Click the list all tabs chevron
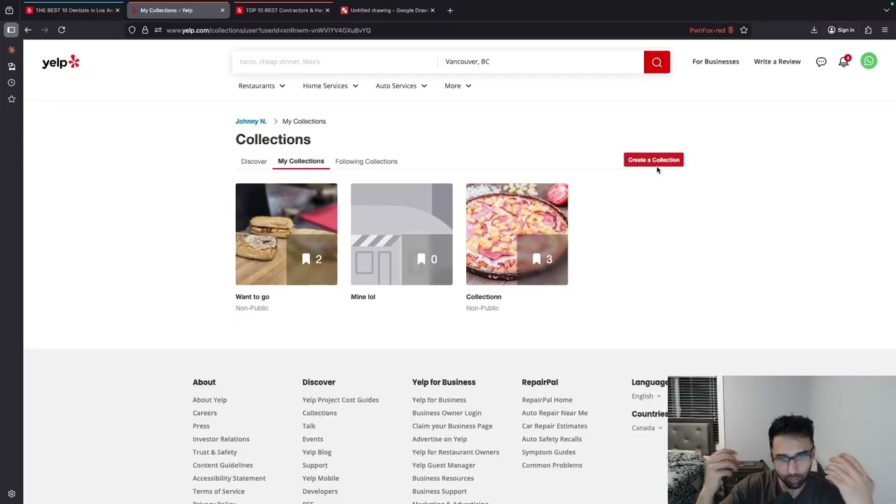The width and height of the screenshot is (896, 504). pyautogui.click(x=886, y=10)
